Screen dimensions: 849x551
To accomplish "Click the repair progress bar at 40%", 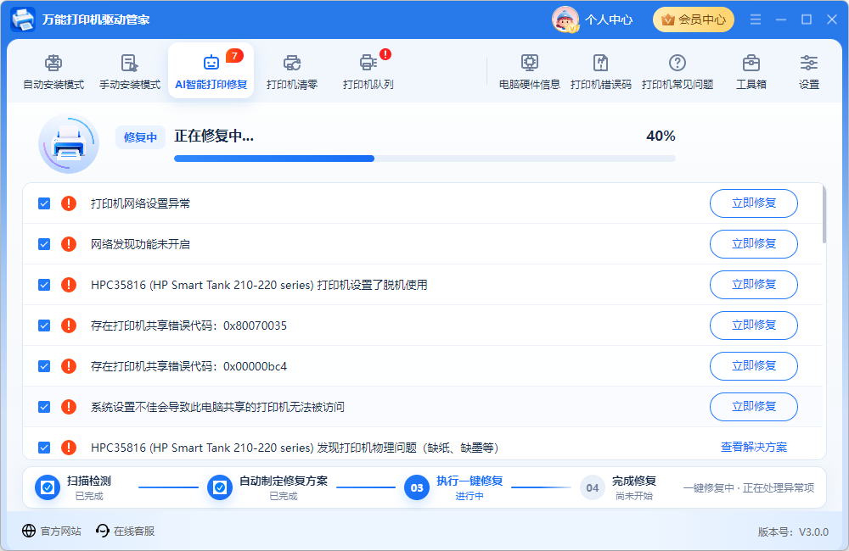I will [x=424, y=159].
